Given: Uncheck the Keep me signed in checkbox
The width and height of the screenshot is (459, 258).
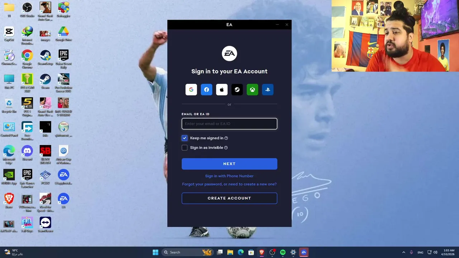Looking at the screenshot, I should pos(184,138).
